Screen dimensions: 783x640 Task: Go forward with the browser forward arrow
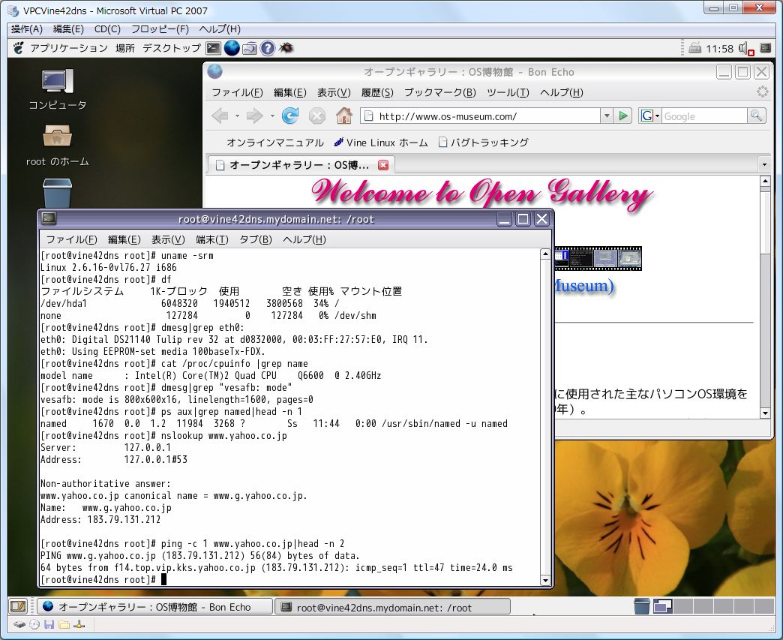point(255,116)
